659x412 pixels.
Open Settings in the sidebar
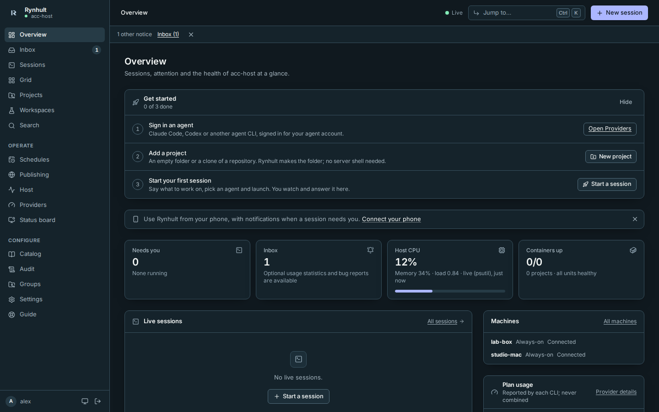(x=54, y=299)
